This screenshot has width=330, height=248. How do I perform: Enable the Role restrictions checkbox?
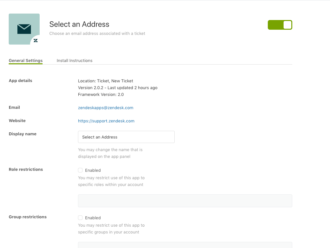tap(80, 170)
